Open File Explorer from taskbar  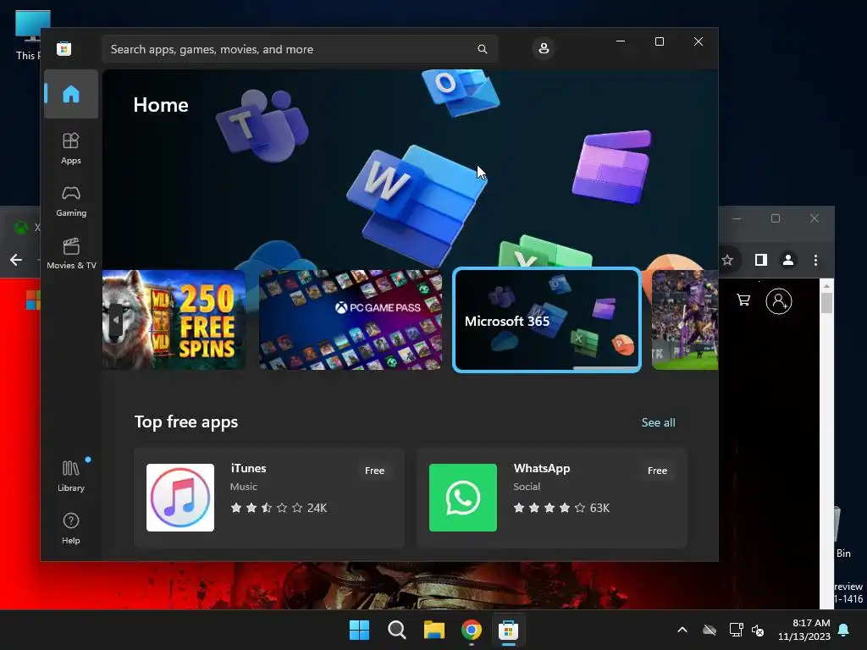point(434,630)
